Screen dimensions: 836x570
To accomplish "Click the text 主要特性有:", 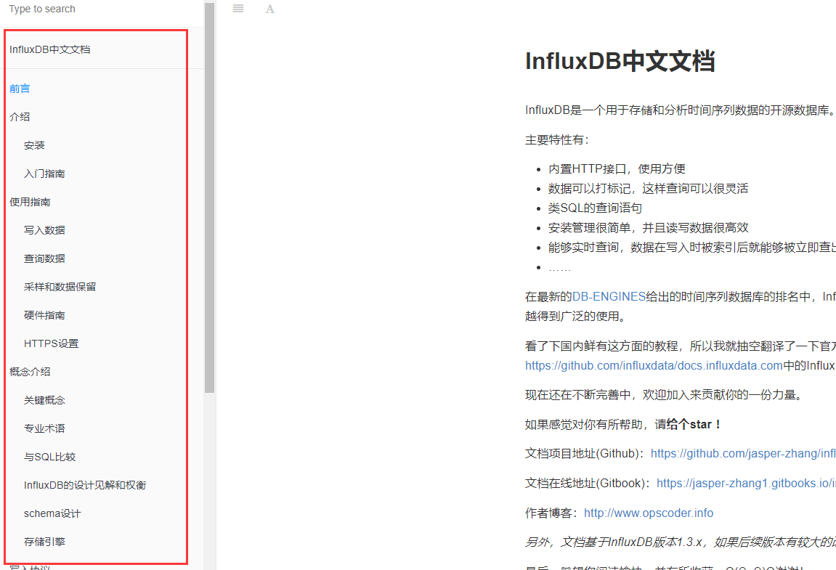I will pyautogui.click(x=556, y=139).
